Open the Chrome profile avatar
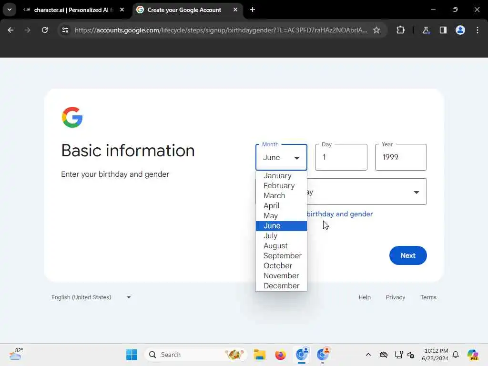 460,30
